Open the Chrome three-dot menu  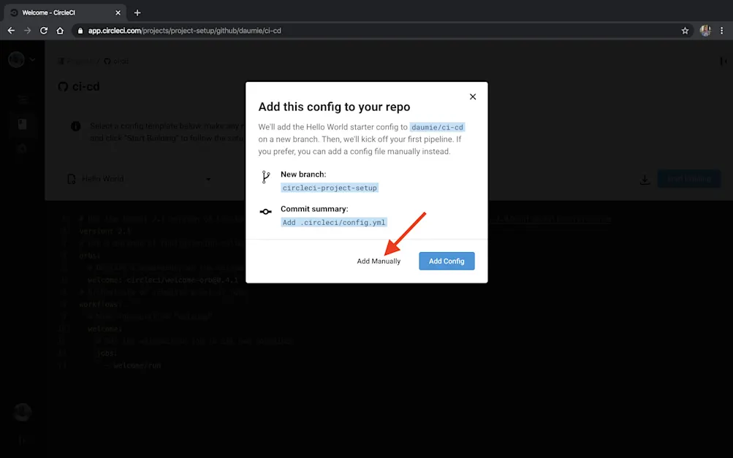(x=722, y=31)
